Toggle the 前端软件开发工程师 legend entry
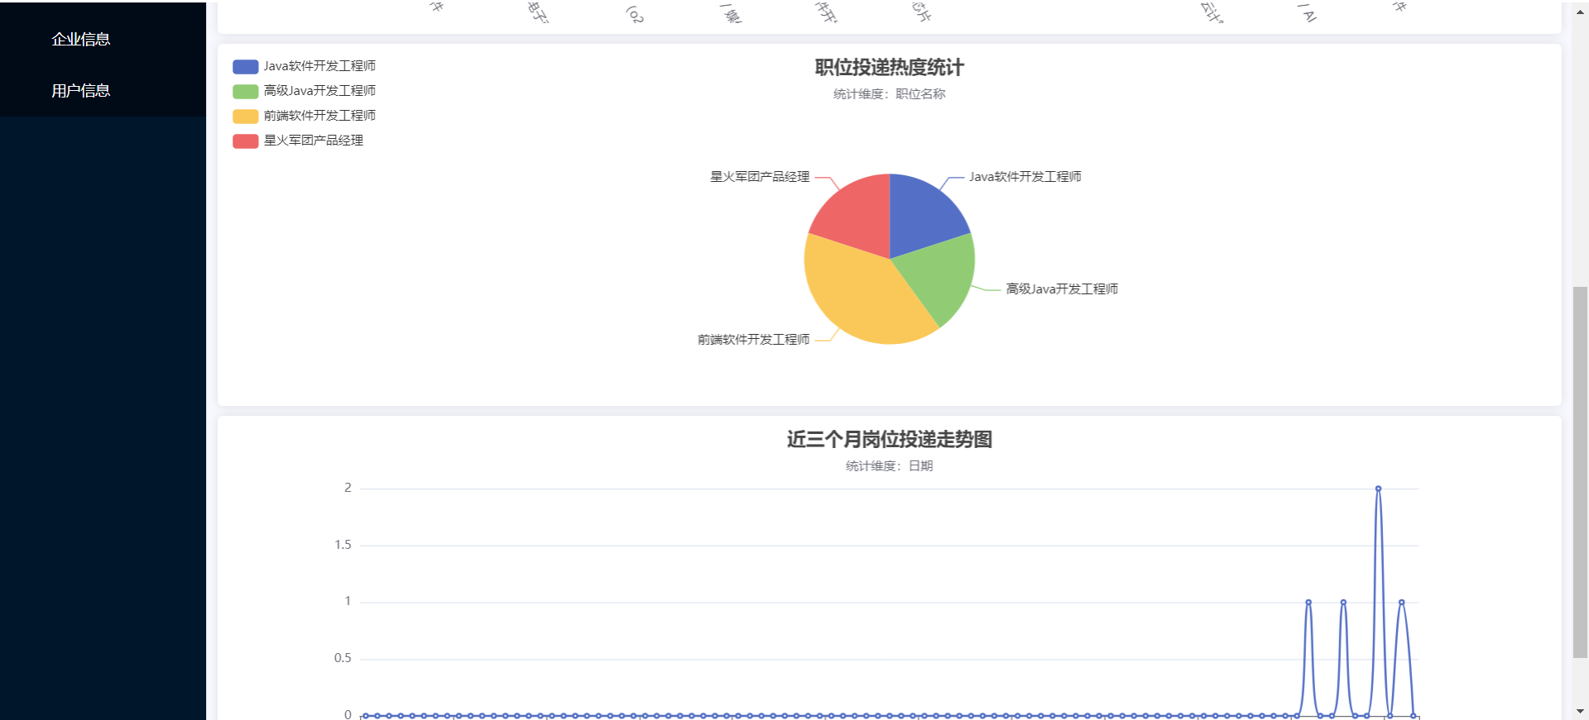This screenshot has height=720, width=1589. pos(304,116)
